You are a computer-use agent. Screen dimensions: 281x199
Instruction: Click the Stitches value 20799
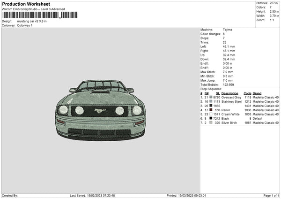pyautogui.click(x=274, y=3)
